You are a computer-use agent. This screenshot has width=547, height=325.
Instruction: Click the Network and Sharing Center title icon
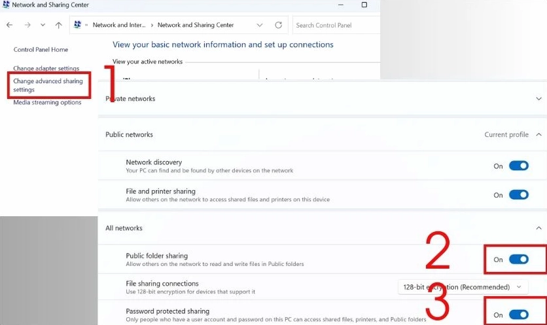6,5
